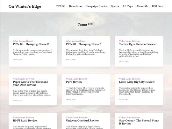This screenshot has height=129, width=172.
Task: Open the RSS Feed link
Action: (158, 6)
